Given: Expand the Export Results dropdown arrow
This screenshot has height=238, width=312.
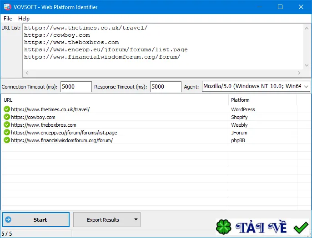Looking at the screenshot, I should click(136, 219).
